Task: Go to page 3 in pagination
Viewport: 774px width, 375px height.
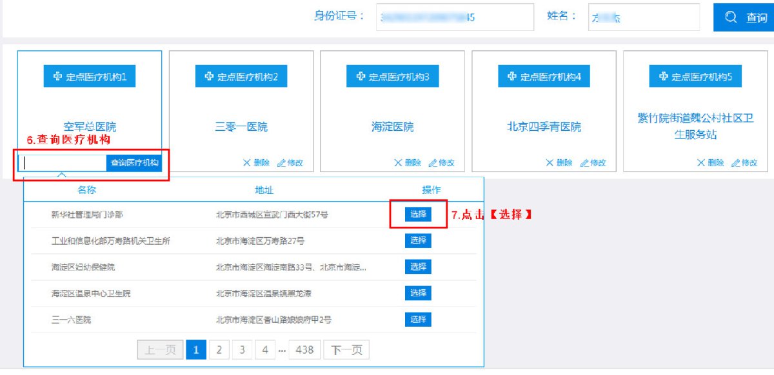Action: pyautogui.click(x=242, y=350)
